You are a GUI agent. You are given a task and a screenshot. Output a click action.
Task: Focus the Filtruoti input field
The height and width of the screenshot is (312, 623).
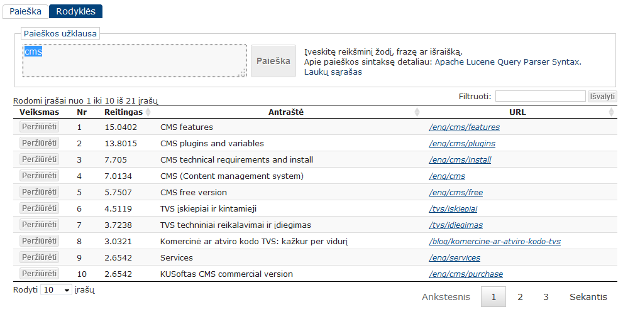pos(541,97)
